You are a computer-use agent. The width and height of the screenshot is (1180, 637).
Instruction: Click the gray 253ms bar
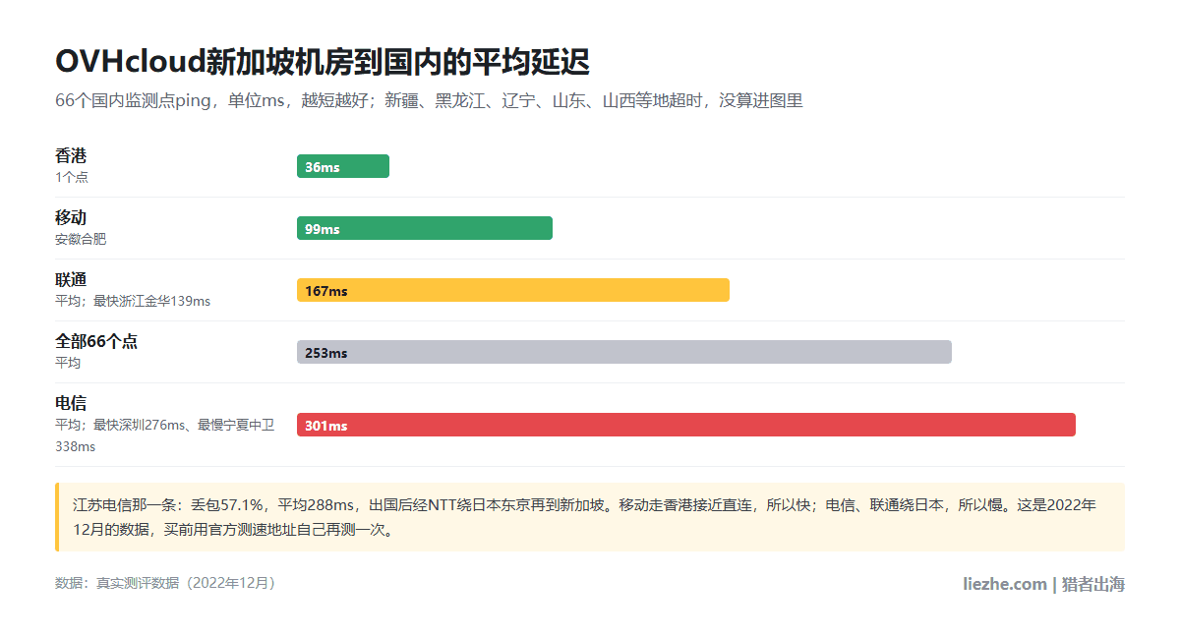[x=624, y=352]
